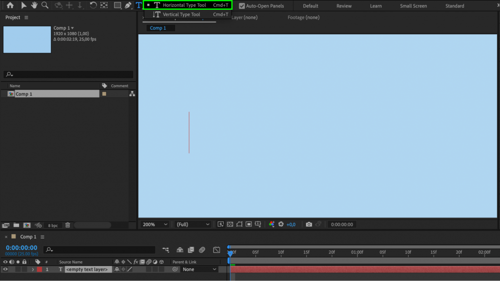500x281 pixels.
Task: Open the Default workspace
Action: (x=310, y=5)
